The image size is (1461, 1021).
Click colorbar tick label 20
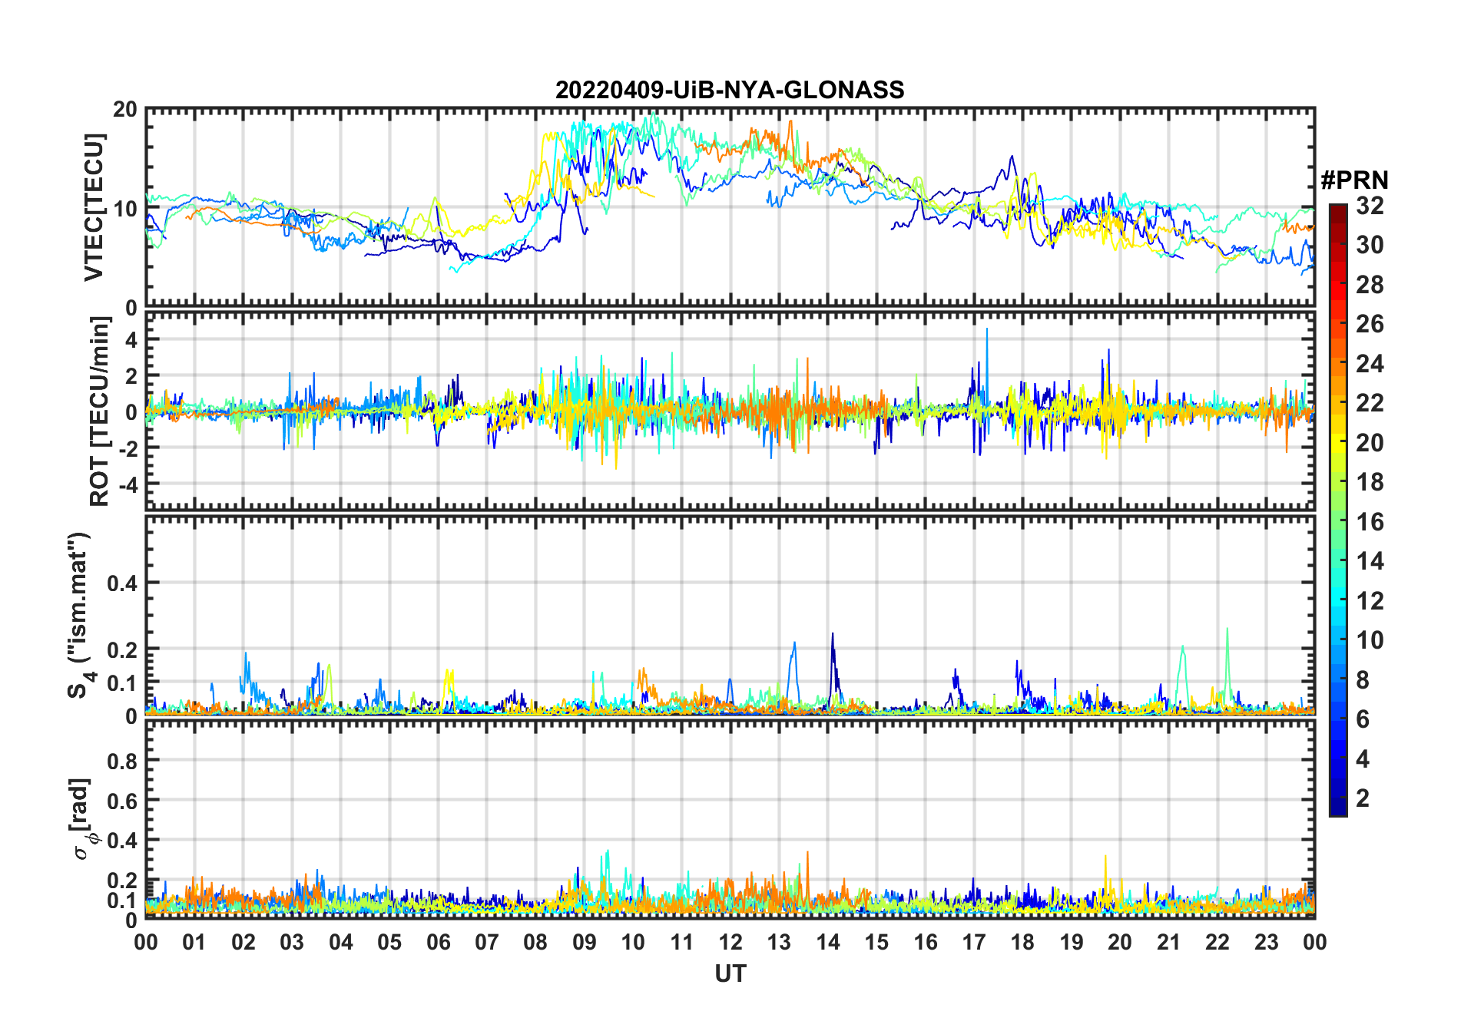point(1370,442)
